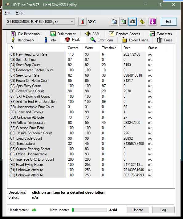
Task: Click the Log button
Action: [x=163, y=210]
